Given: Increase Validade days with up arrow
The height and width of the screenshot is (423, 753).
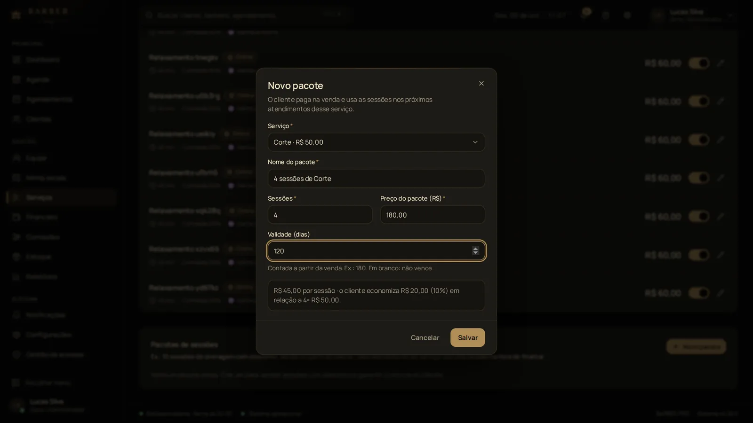Looking at the screenshot, I should [x=475, y=248].
